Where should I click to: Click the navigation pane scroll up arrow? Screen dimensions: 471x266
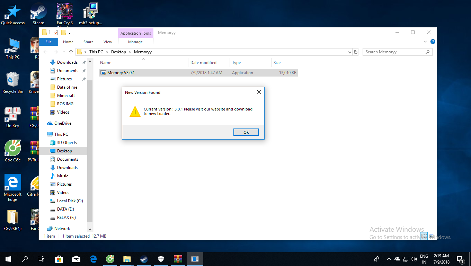(90, 62)
